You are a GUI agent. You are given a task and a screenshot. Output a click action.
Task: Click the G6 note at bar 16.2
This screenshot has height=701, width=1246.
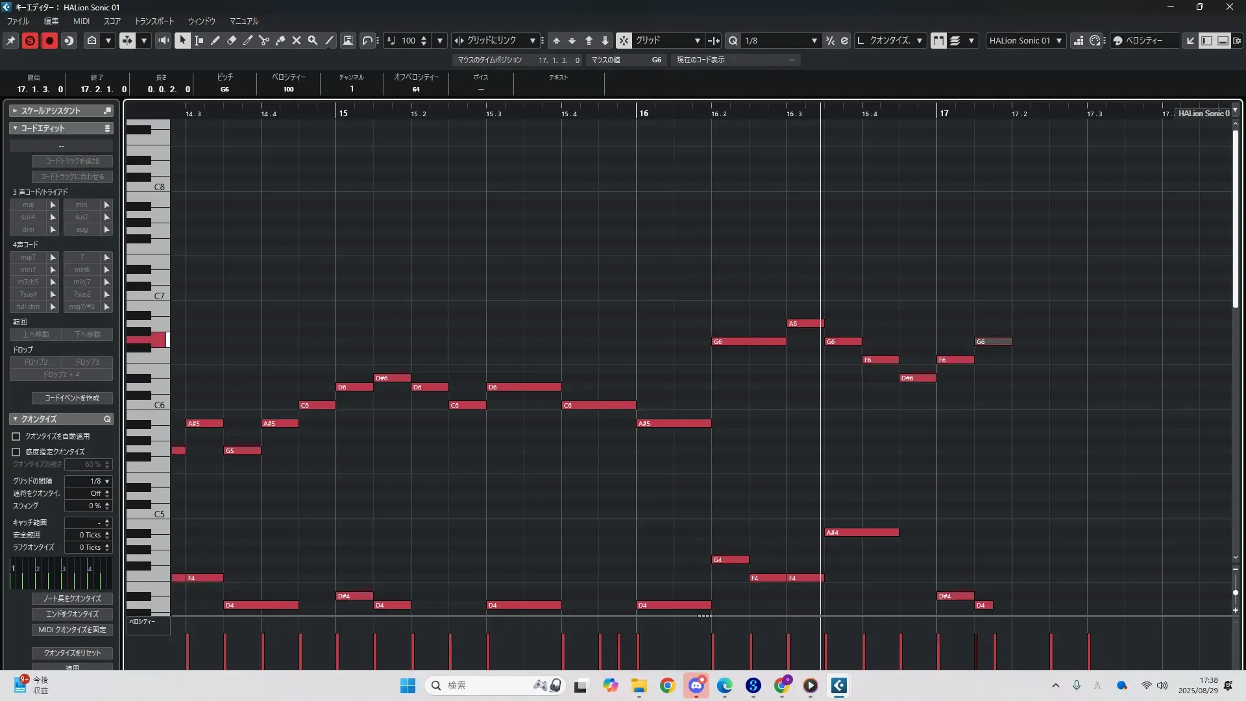[748, 341]
